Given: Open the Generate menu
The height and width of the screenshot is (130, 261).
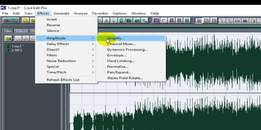Looking at the screenshot, I should point(61,13).
